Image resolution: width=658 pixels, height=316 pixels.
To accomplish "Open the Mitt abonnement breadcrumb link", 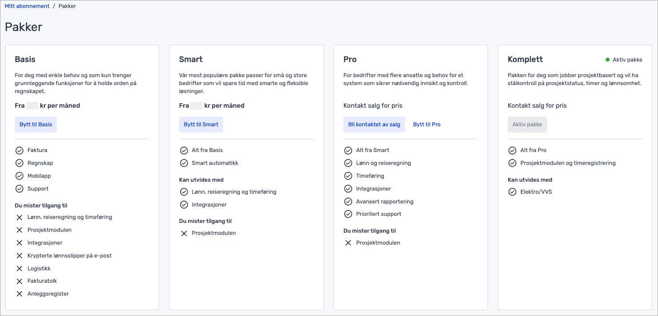I will (27, 6).
